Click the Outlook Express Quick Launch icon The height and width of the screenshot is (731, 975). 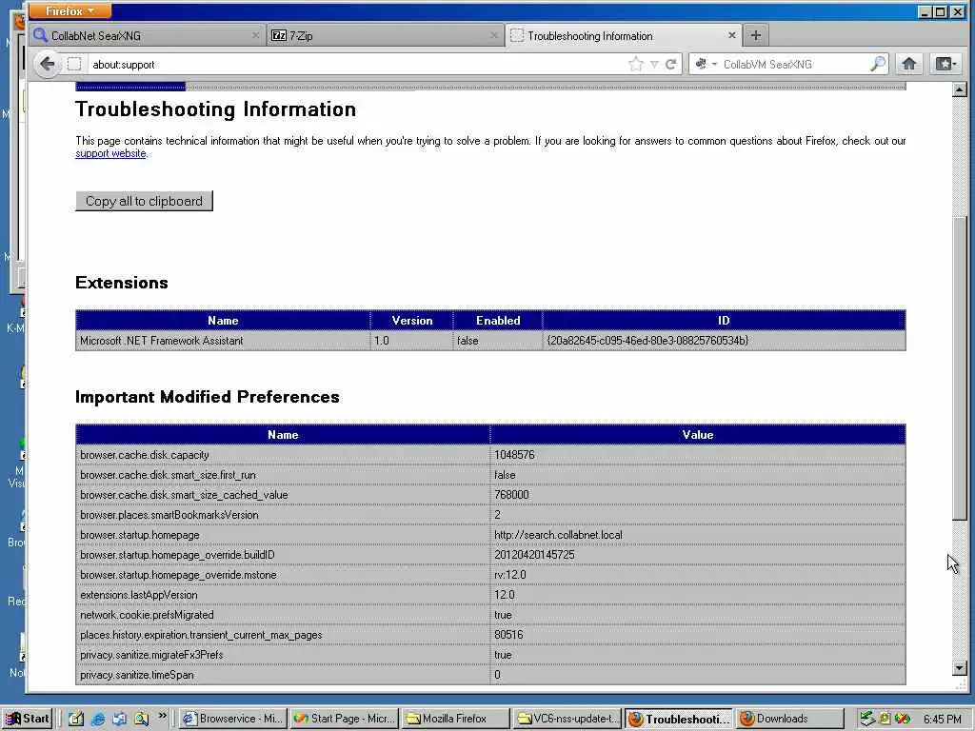click(119, 719)
